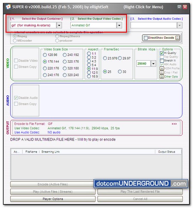Open the Other Opts icon
The image size is (193, 208).
162,76
